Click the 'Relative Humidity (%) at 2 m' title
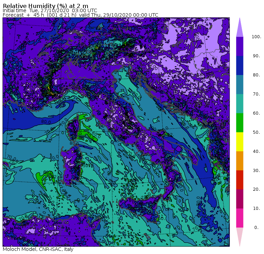This screenshot has width=264, height=254. tap(46, 6)
